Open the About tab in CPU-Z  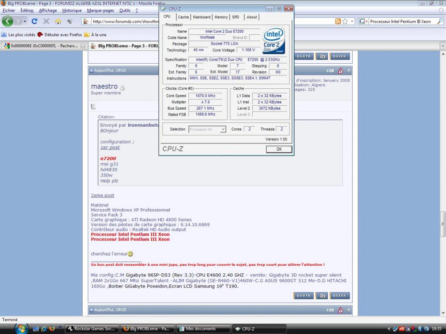click(252, 17)
